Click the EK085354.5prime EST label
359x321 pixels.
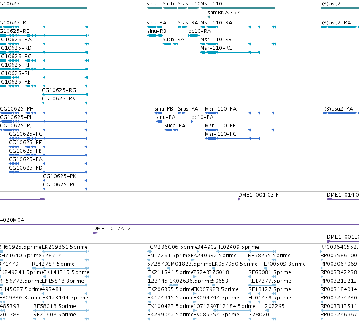(x=216, y=315)
